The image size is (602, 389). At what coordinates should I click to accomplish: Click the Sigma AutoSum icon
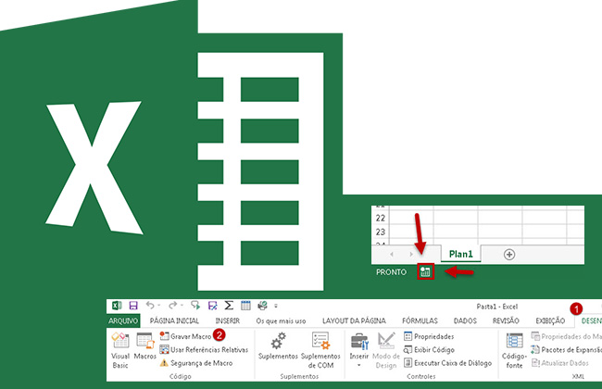pos(229,306)
